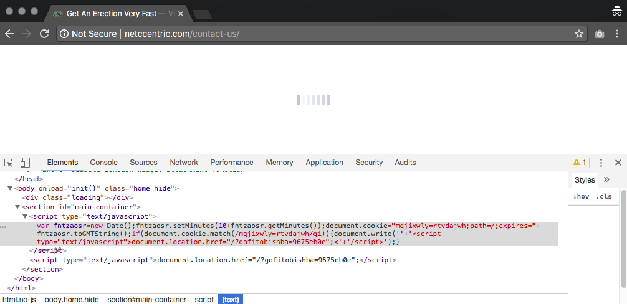Switch to the Console tab
The image size is (627, 304).
coord(103,163)
